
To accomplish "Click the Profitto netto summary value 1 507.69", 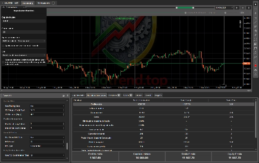I will coord(95,158).
